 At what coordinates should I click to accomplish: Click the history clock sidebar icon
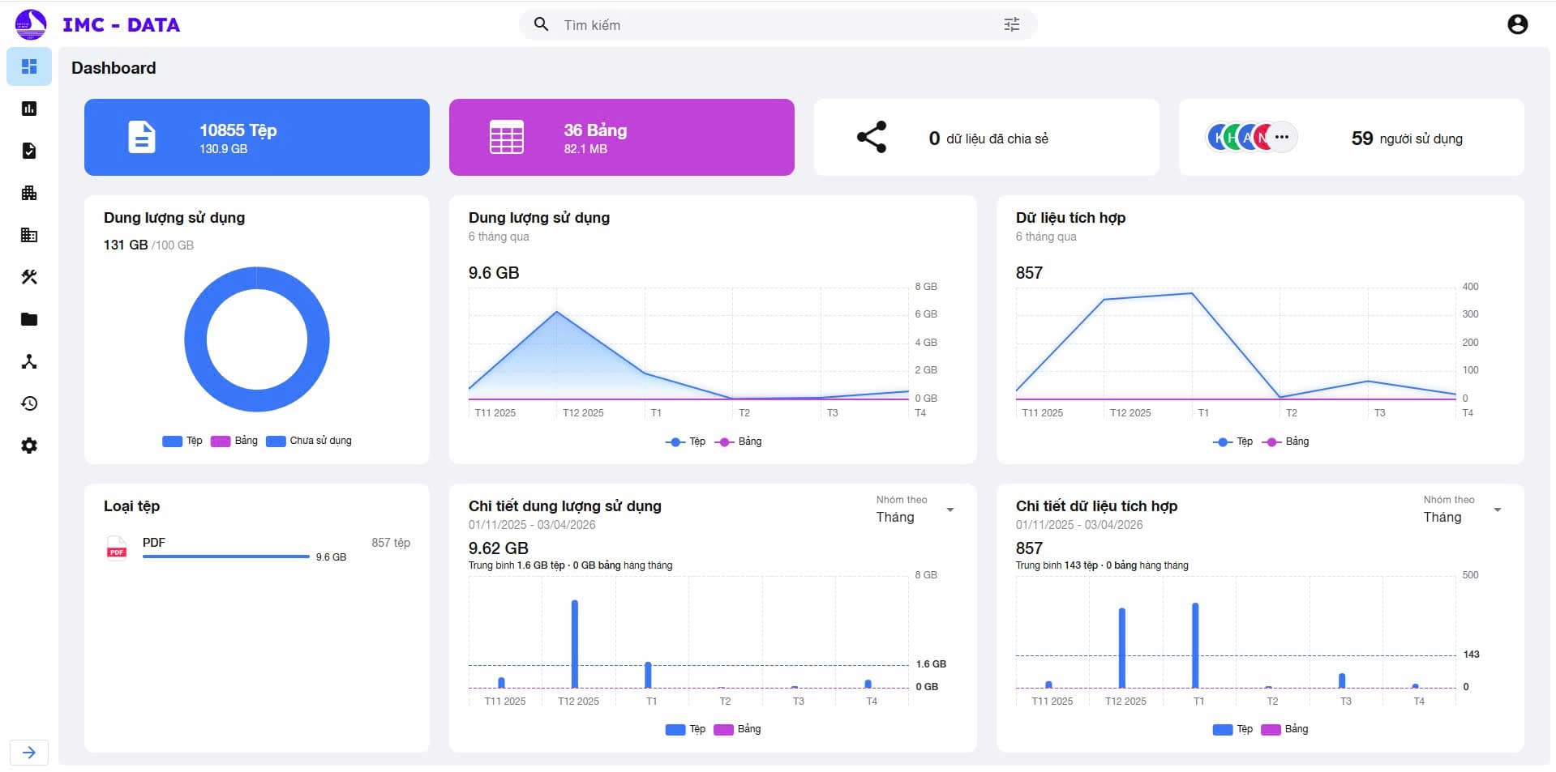(x=29, y=403)
